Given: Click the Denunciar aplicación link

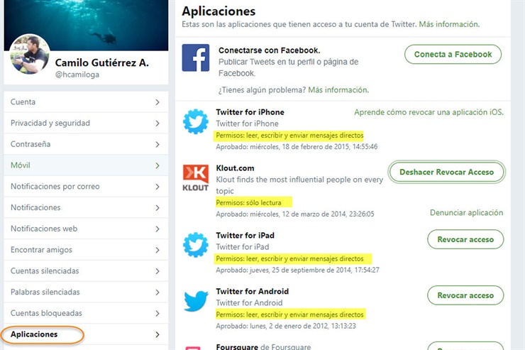Looking at the screenshot, I should click(466, 213).
